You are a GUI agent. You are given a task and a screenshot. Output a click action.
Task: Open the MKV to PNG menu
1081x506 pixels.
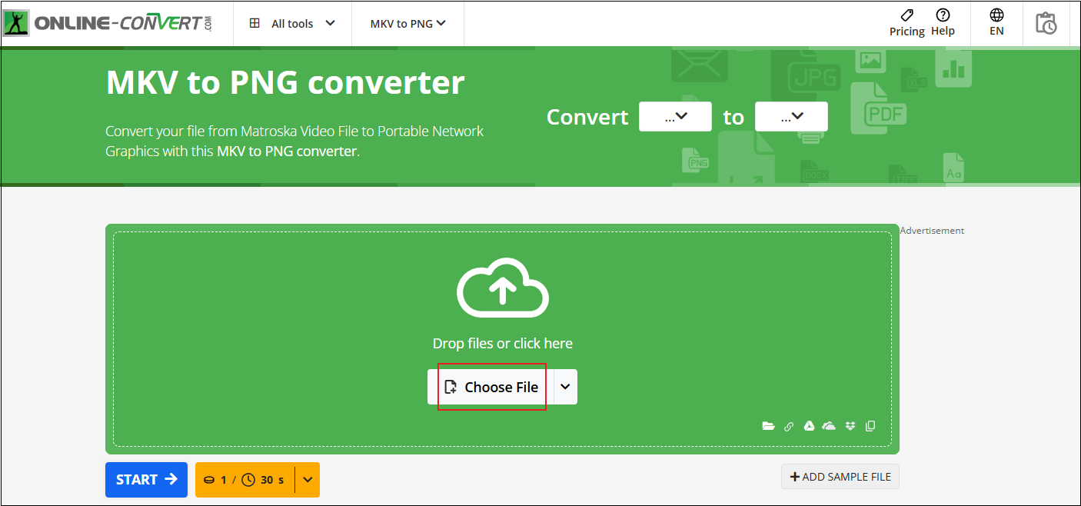407,23
